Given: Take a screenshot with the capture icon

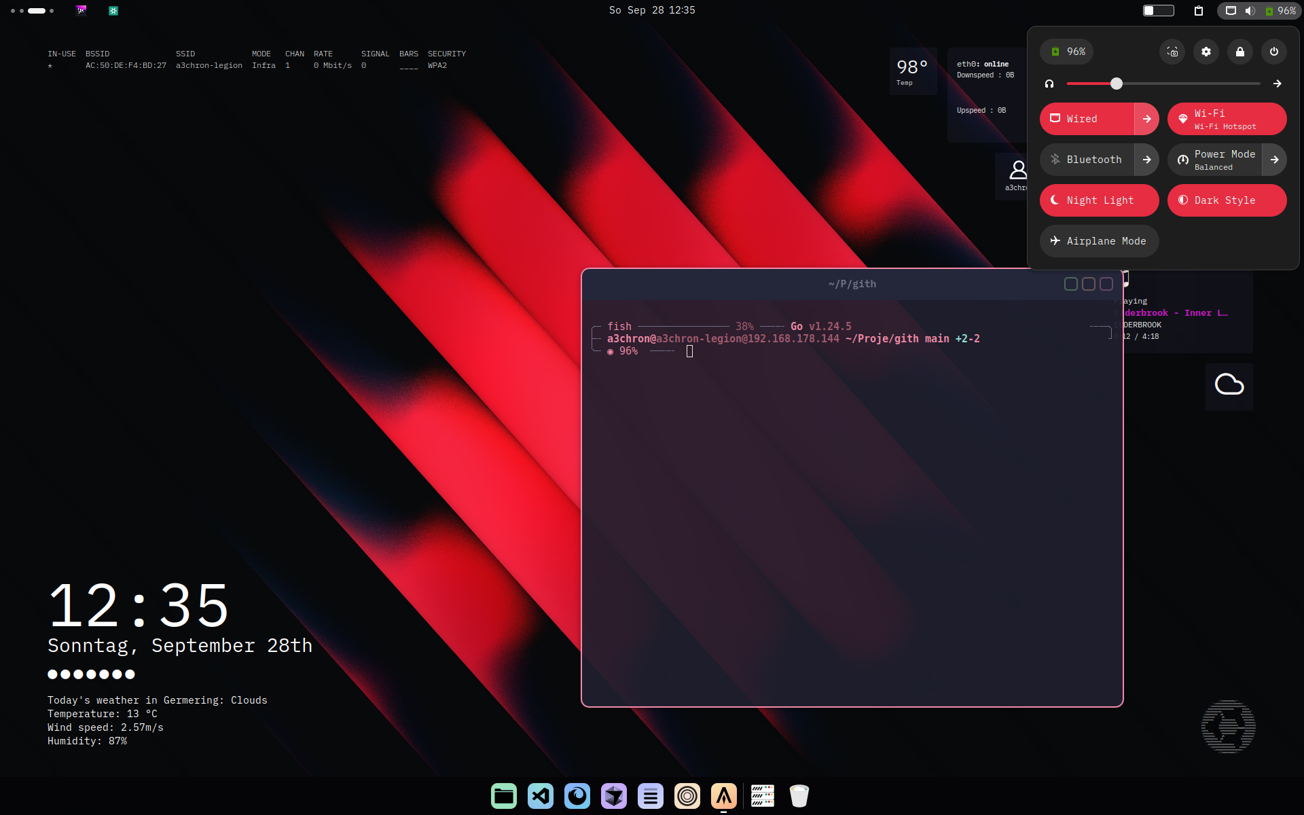Looking at the screenshot, I should [x=1172, y=52].
